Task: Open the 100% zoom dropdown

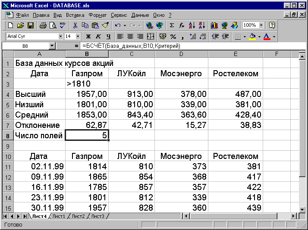Action: click(261, 25)
